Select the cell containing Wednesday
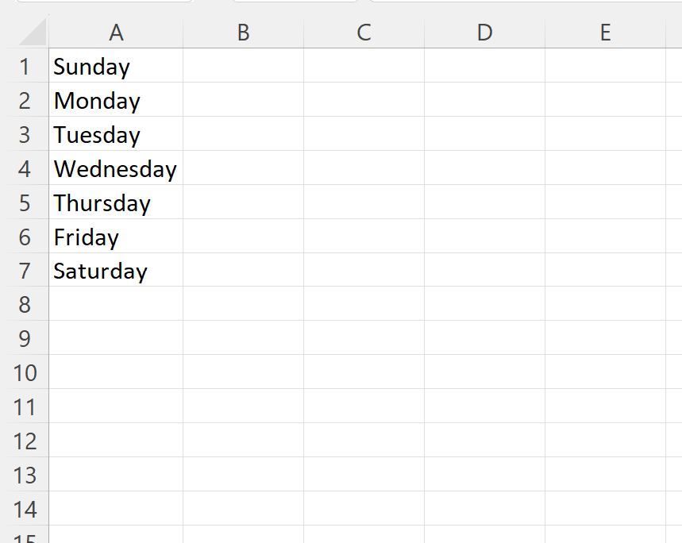 click(116, 169)
